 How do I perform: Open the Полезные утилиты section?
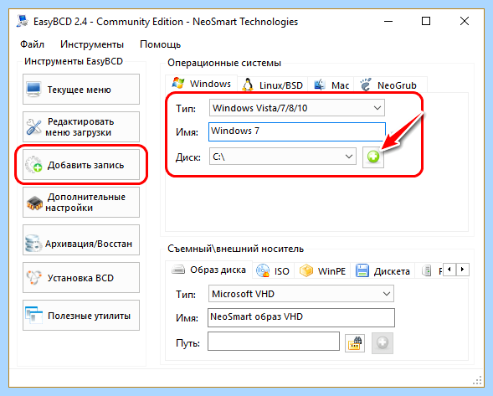[x=81, y=315]
